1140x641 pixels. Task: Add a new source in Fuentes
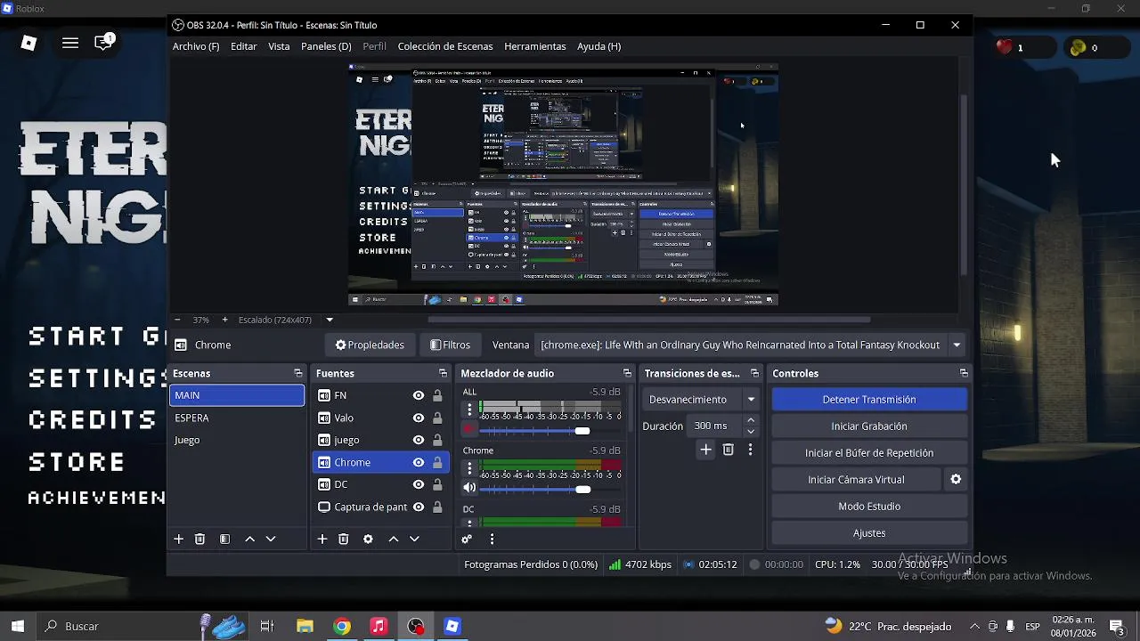pyautogui.click(x=322, y=539)
